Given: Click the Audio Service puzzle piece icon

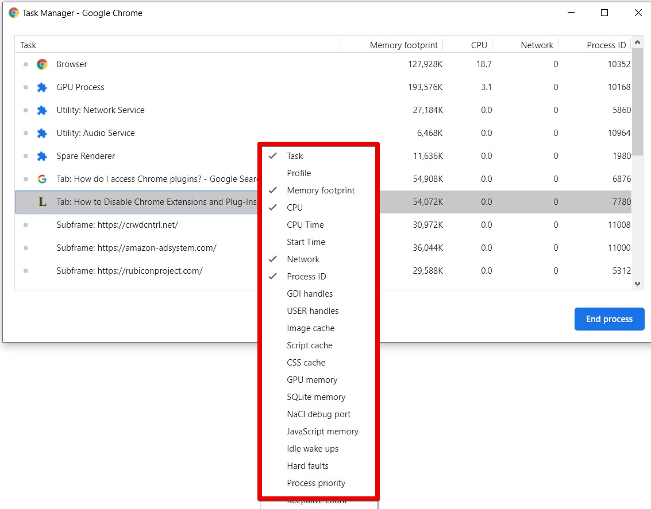Looking at the screenshot, I should tap(42, 133).
